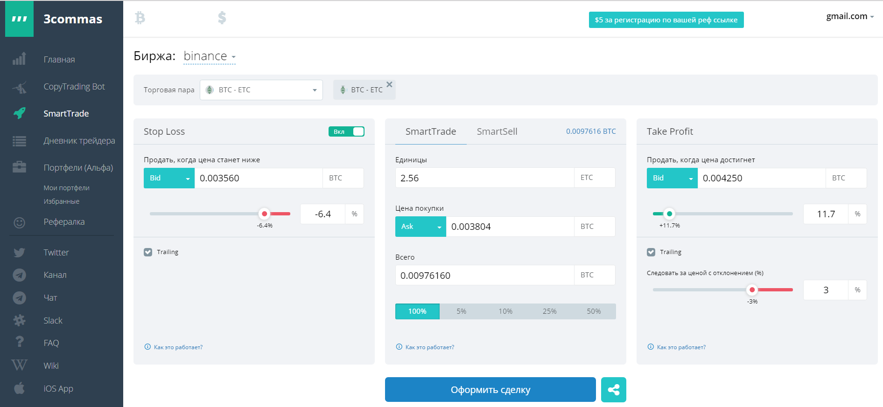883x407 pixels.
Task: Click the Take Profit price field 0.004250
Action: tap(762, 178)
